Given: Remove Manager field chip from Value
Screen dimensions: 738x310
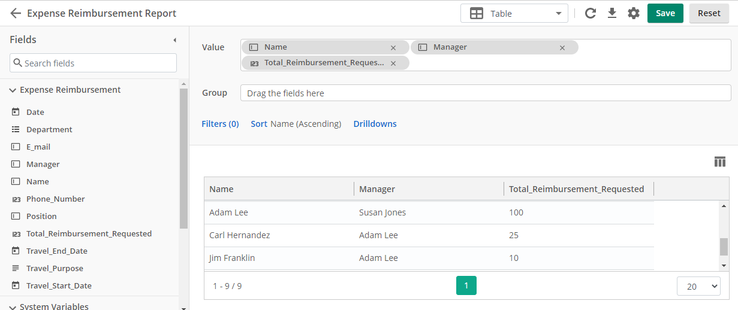Looking at the screenshot, I should point(562,48).
